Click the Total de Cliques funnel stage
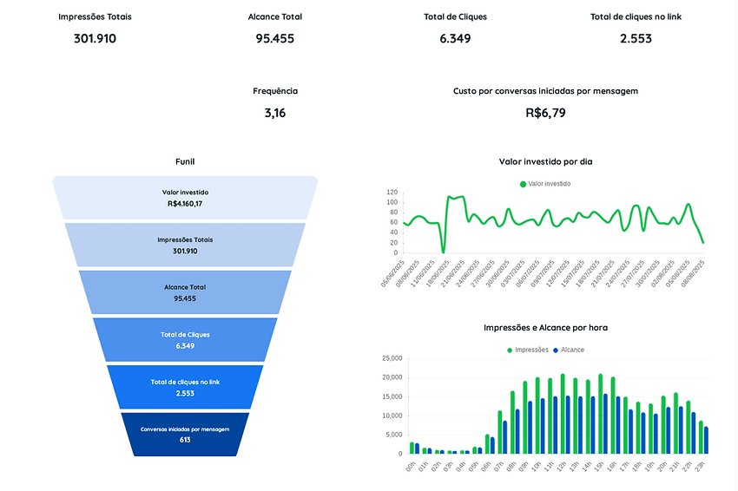This screenshot has width=738, height=491. pyautogui.click(x=185, y=340)
